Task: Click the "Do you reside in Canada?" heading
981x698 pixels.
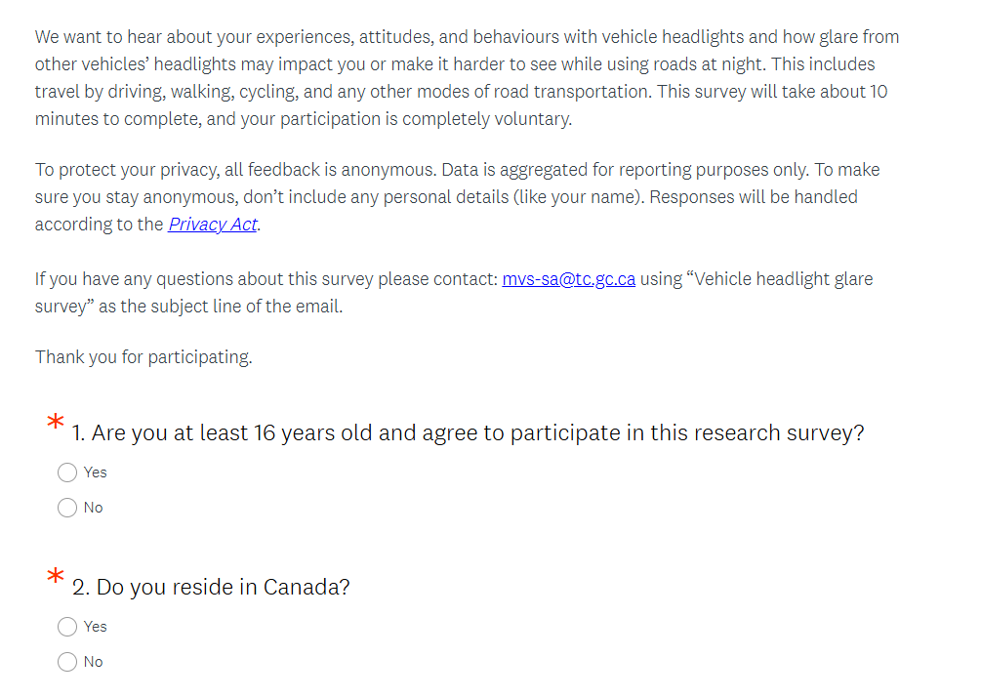Action: point(211,588)
